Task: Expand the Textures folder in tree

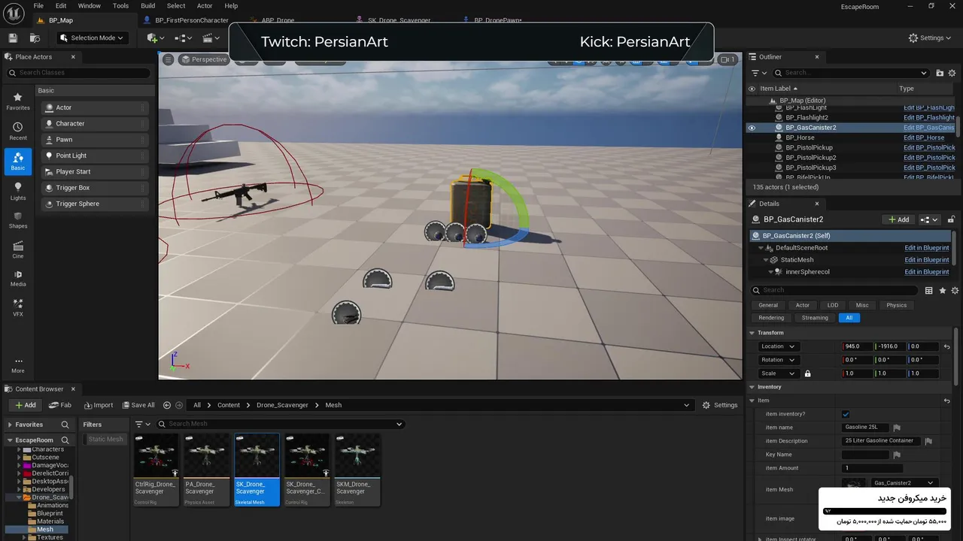Action: [x=24, y=537]
